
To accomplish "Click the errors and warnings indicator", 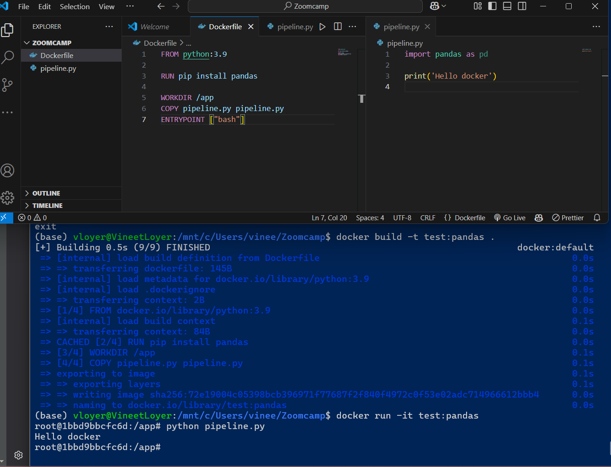I will [32, 218].
